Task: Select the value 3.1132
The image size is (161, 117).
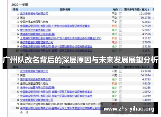Action: 147,38
